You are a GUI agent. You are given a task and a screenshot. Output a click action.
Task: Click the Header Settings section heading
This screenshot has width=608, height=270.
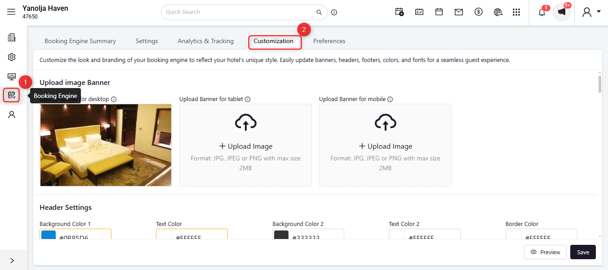pos(66,208)
